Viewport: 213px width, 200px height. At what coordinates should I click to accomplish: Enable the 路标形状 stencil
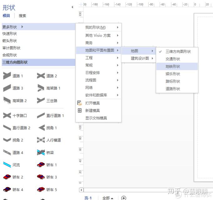click(177, 81)
